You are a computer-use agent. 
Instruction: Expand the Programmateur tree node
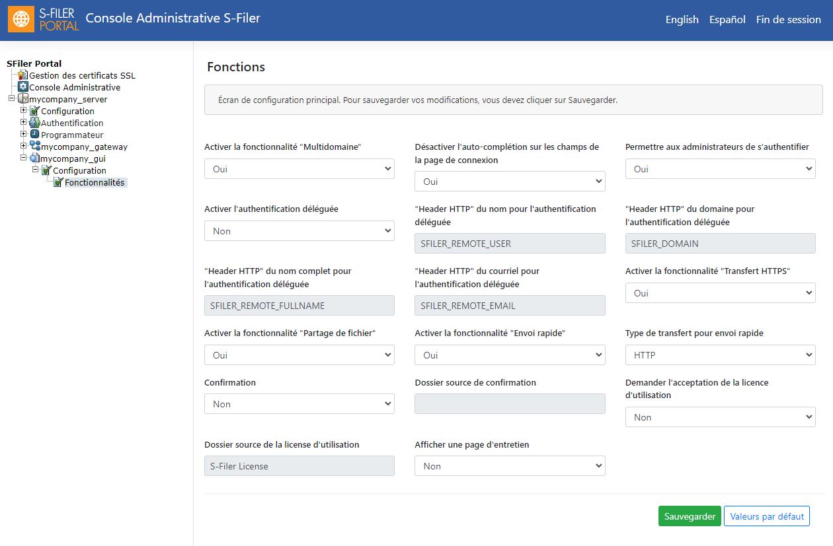click(24, 134)
